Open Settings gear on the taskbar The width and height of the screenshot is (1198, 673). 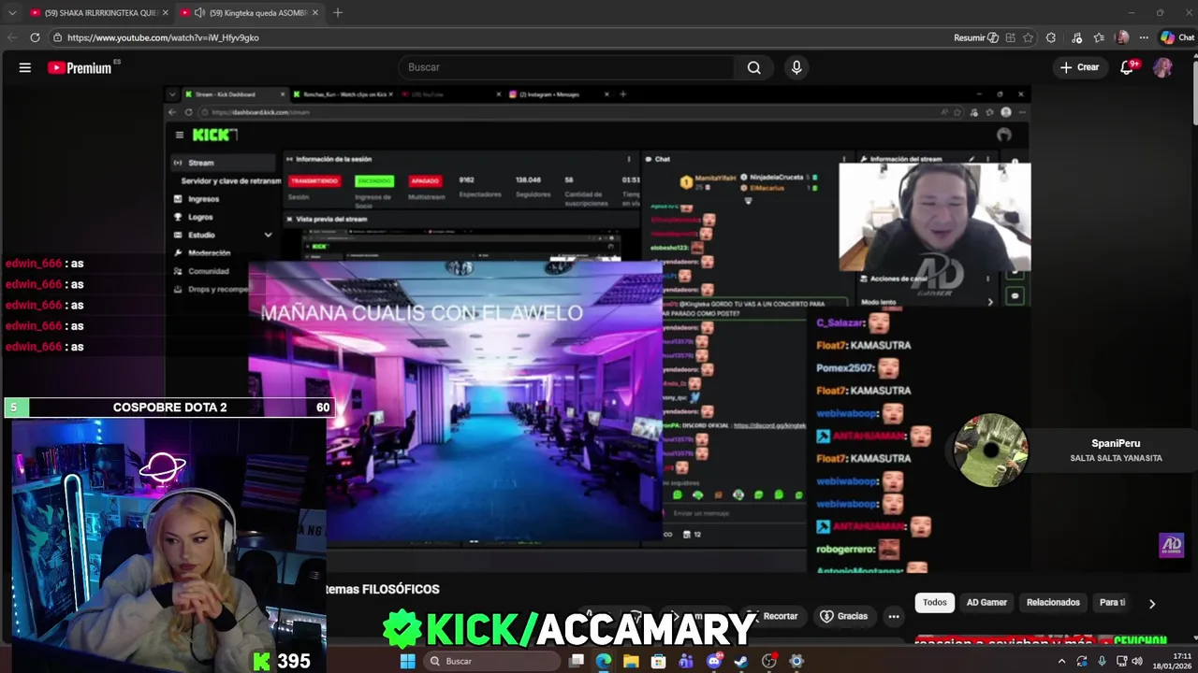[x=796, y=661]
